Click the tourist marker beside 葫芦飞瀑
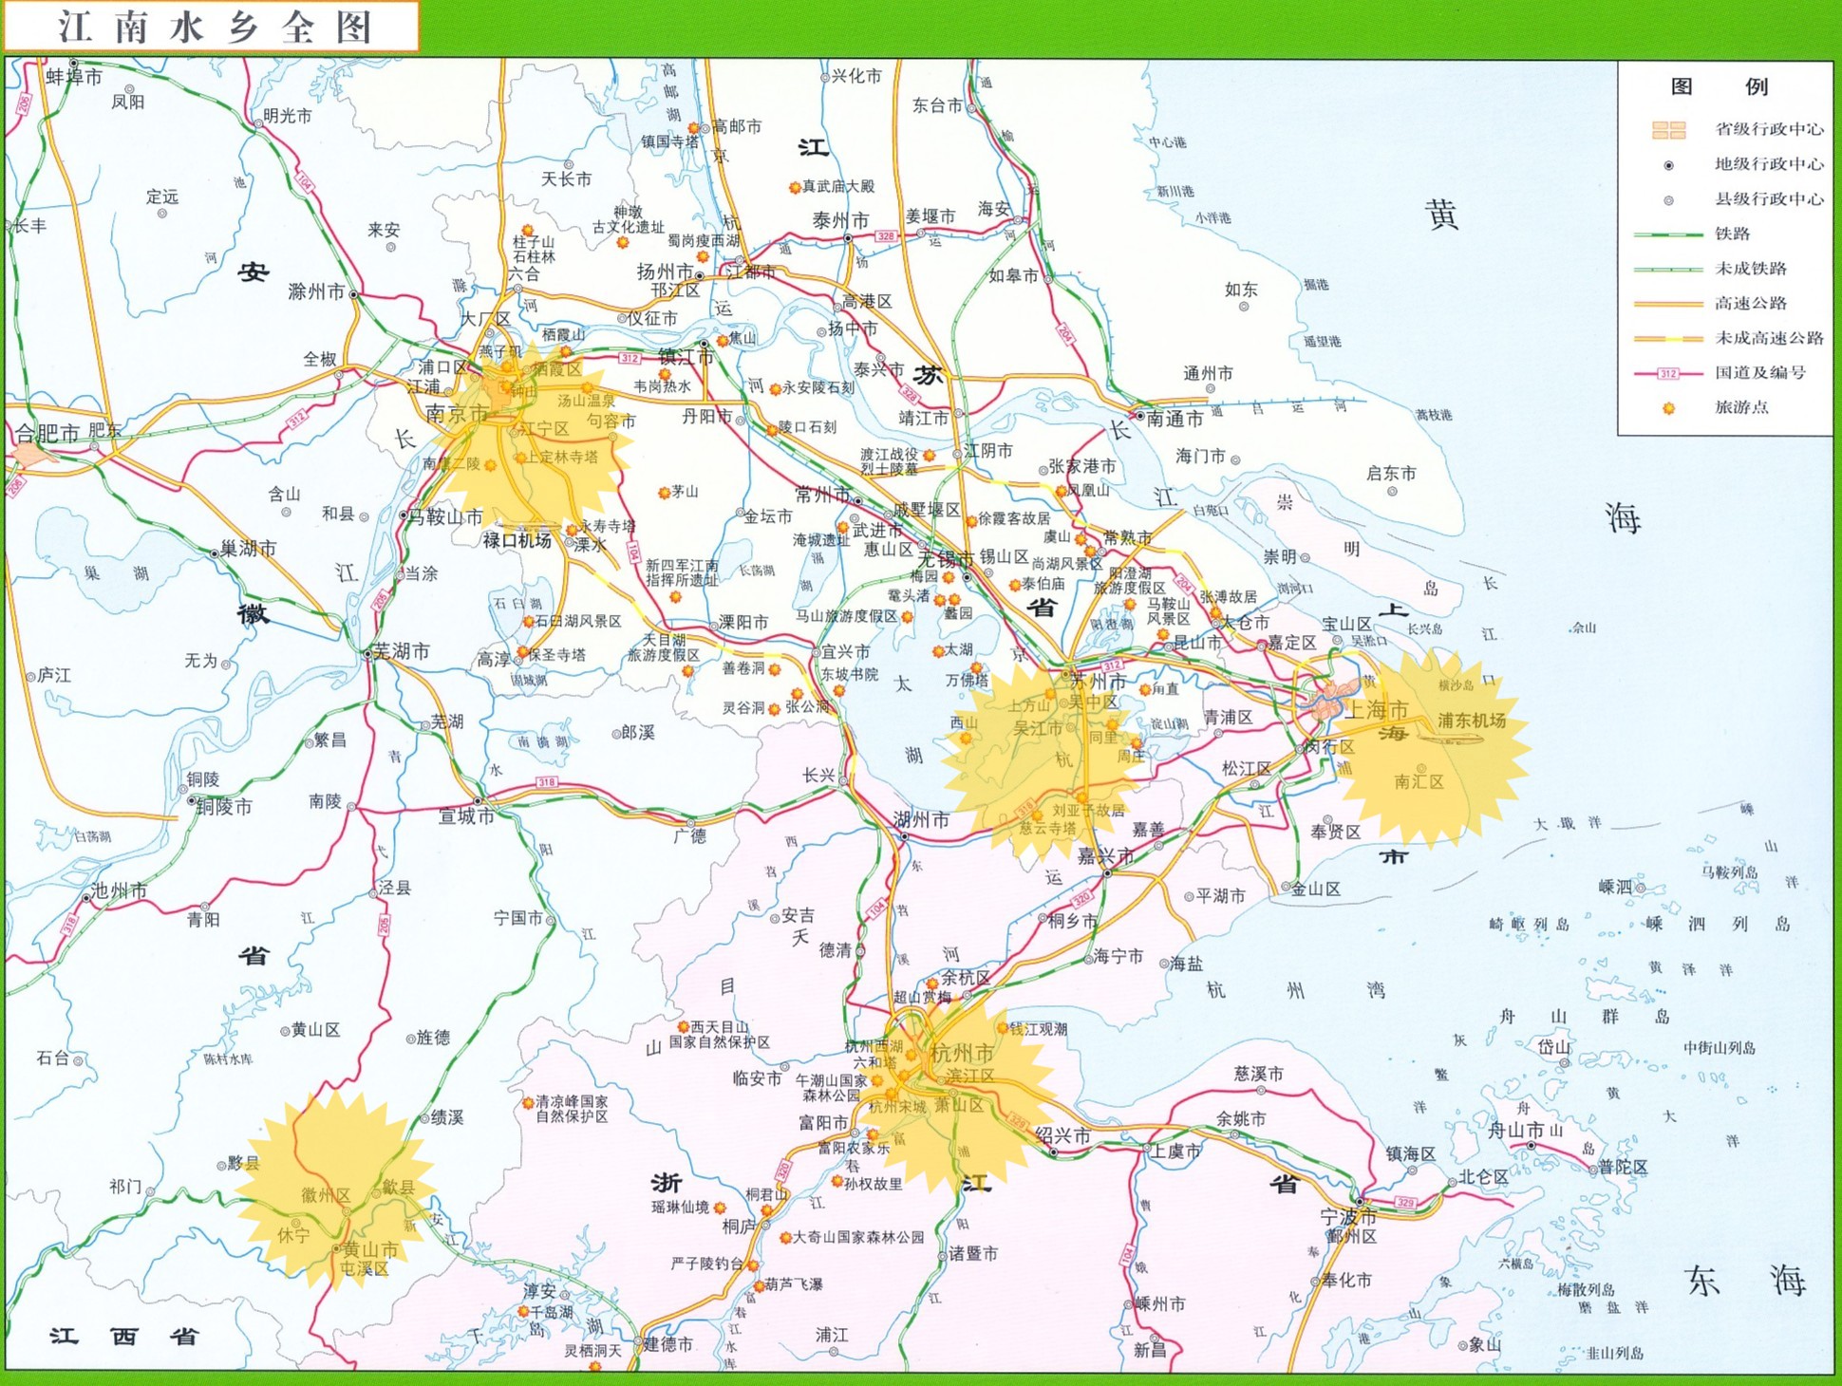 click(x=759, y=1286)
